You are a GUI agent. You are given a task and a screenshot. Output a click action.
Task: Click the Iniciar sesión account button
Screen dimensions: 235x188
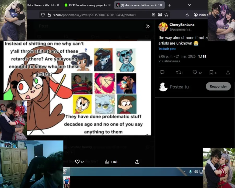200,15
